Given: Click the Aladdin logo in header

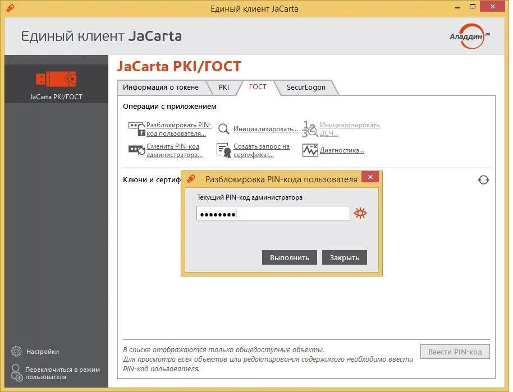Looking at the screenshot, I should click(x=470, y=36).
